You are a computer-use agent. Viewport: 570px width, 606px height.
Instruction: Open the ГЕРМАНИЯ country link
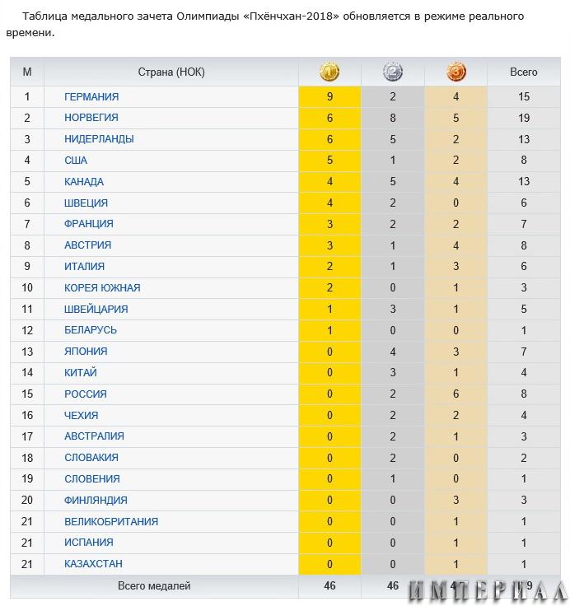click(91, 96)
